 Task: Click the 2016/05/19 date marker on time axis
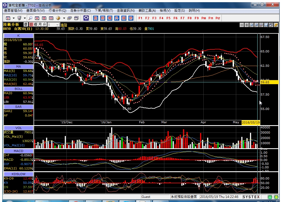click(x=251, y=122)
